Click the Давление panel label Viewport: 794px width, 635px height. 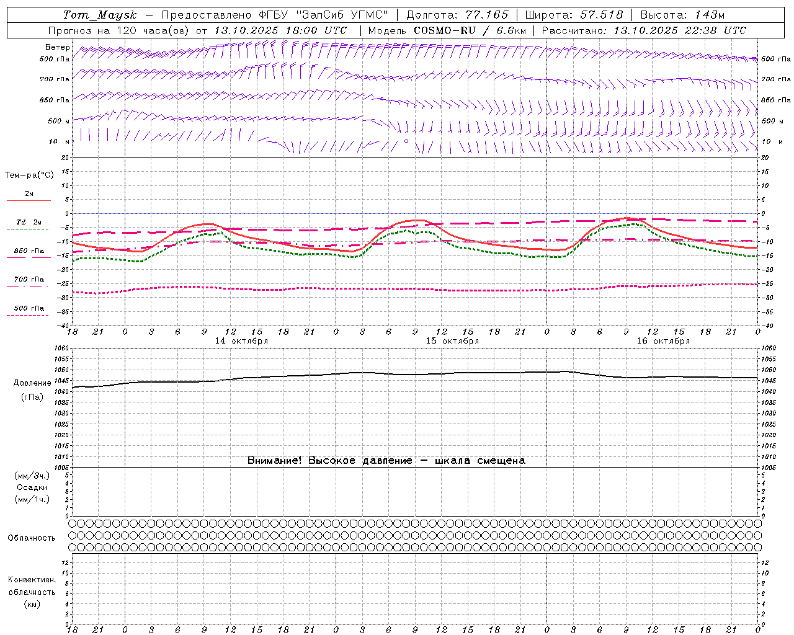32,383
